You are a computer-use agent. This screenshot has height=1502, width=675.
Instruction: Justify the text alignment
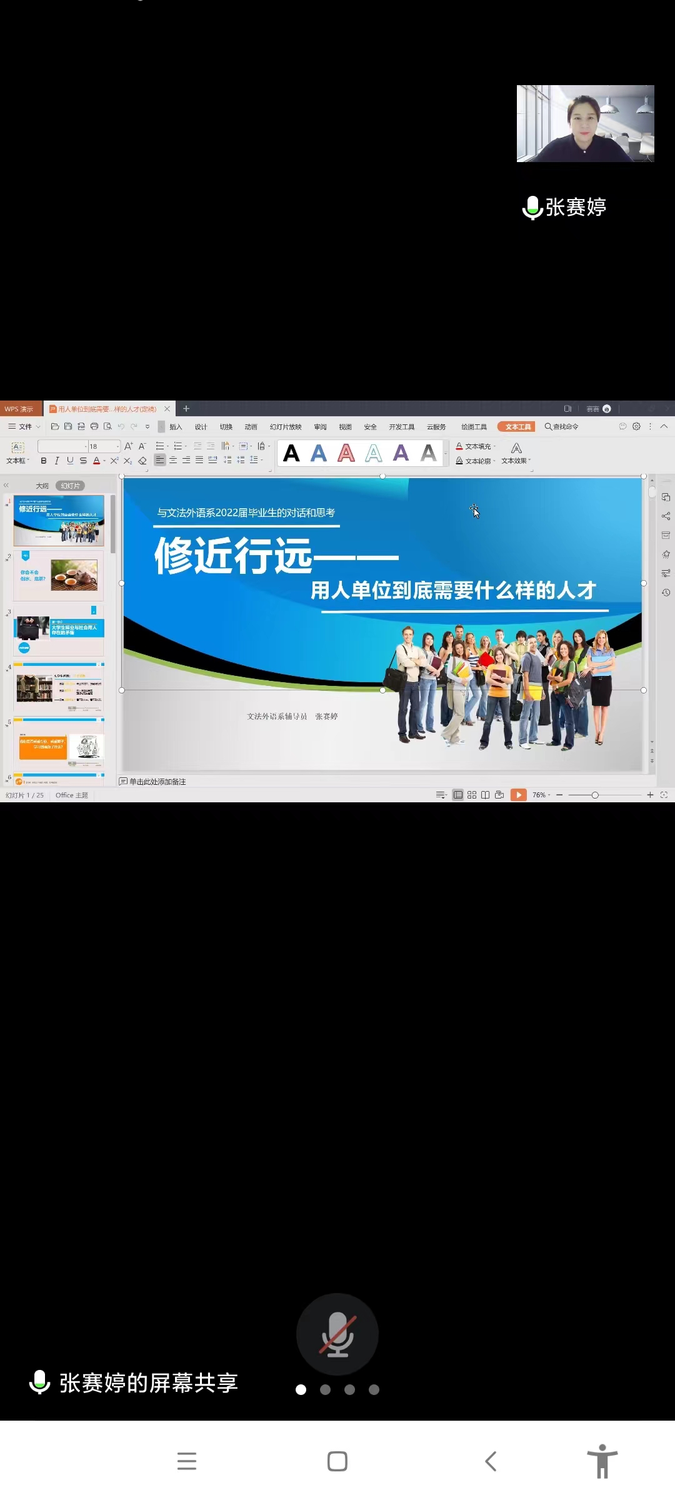(x=199, y=460)
